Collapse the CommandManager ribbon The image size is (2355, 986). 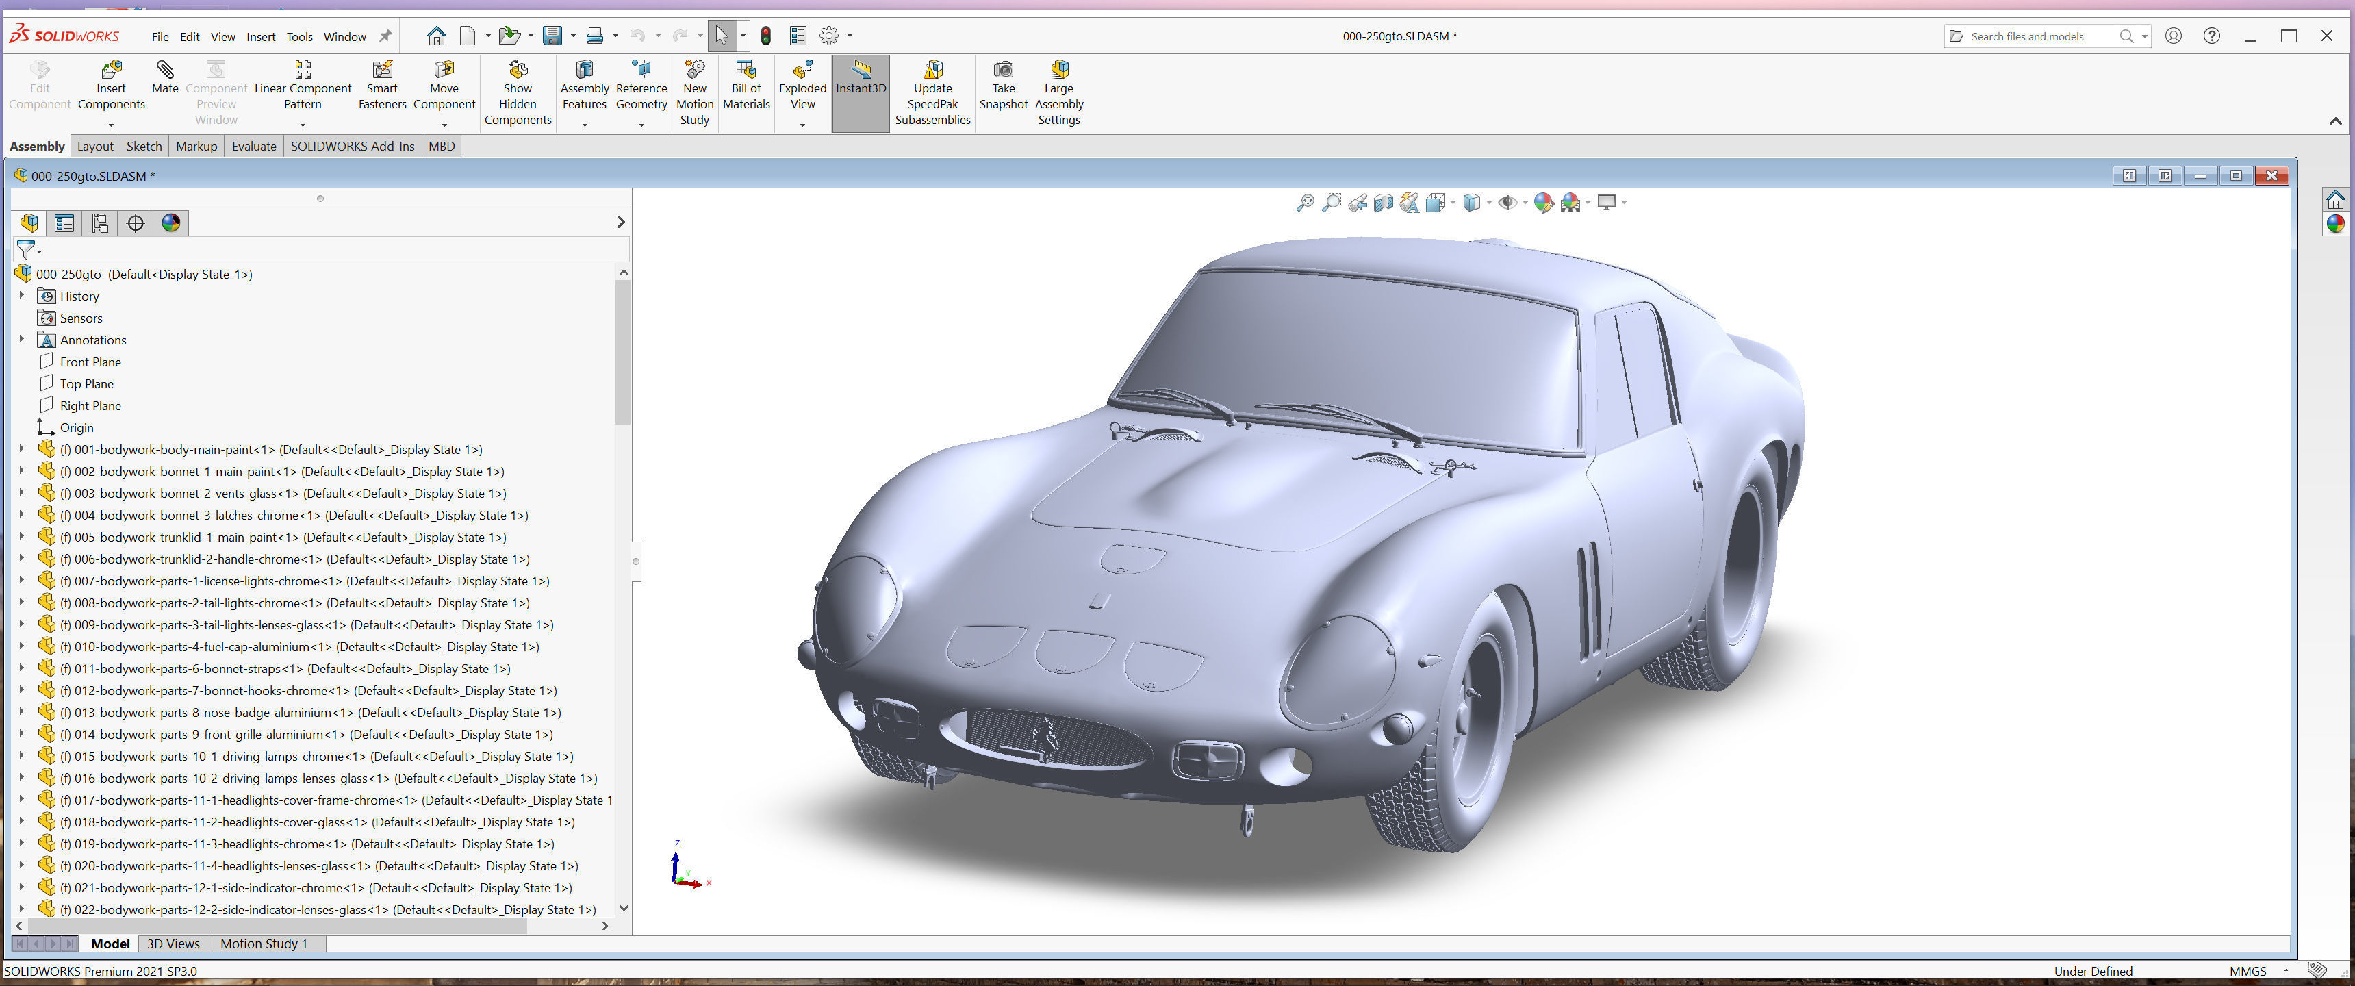click(x=2335, y=121)
